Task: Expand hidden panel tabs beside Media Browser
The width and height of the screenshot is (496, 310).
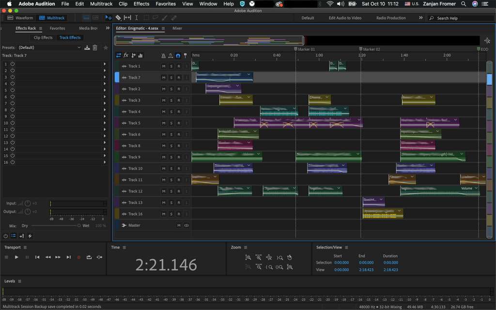Action: click(x=108, y=28)
